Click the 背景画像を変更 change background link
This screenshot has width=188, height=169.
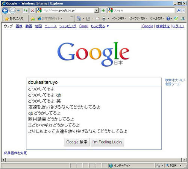15,153
